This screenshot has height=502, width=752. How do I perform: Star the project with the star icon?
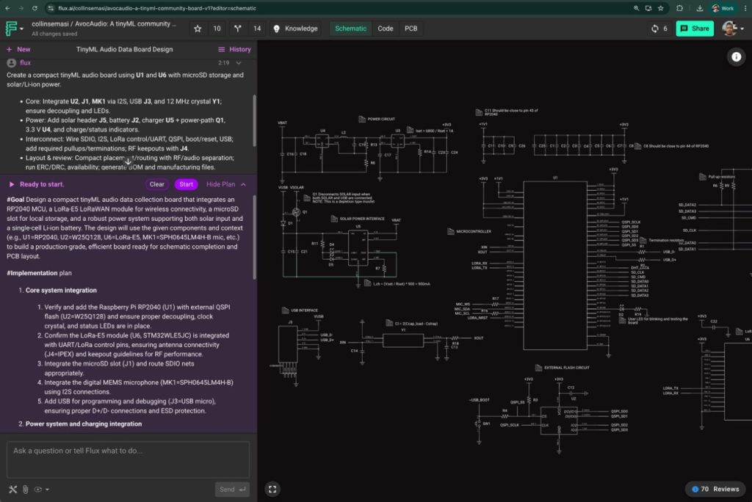point(198,29)
